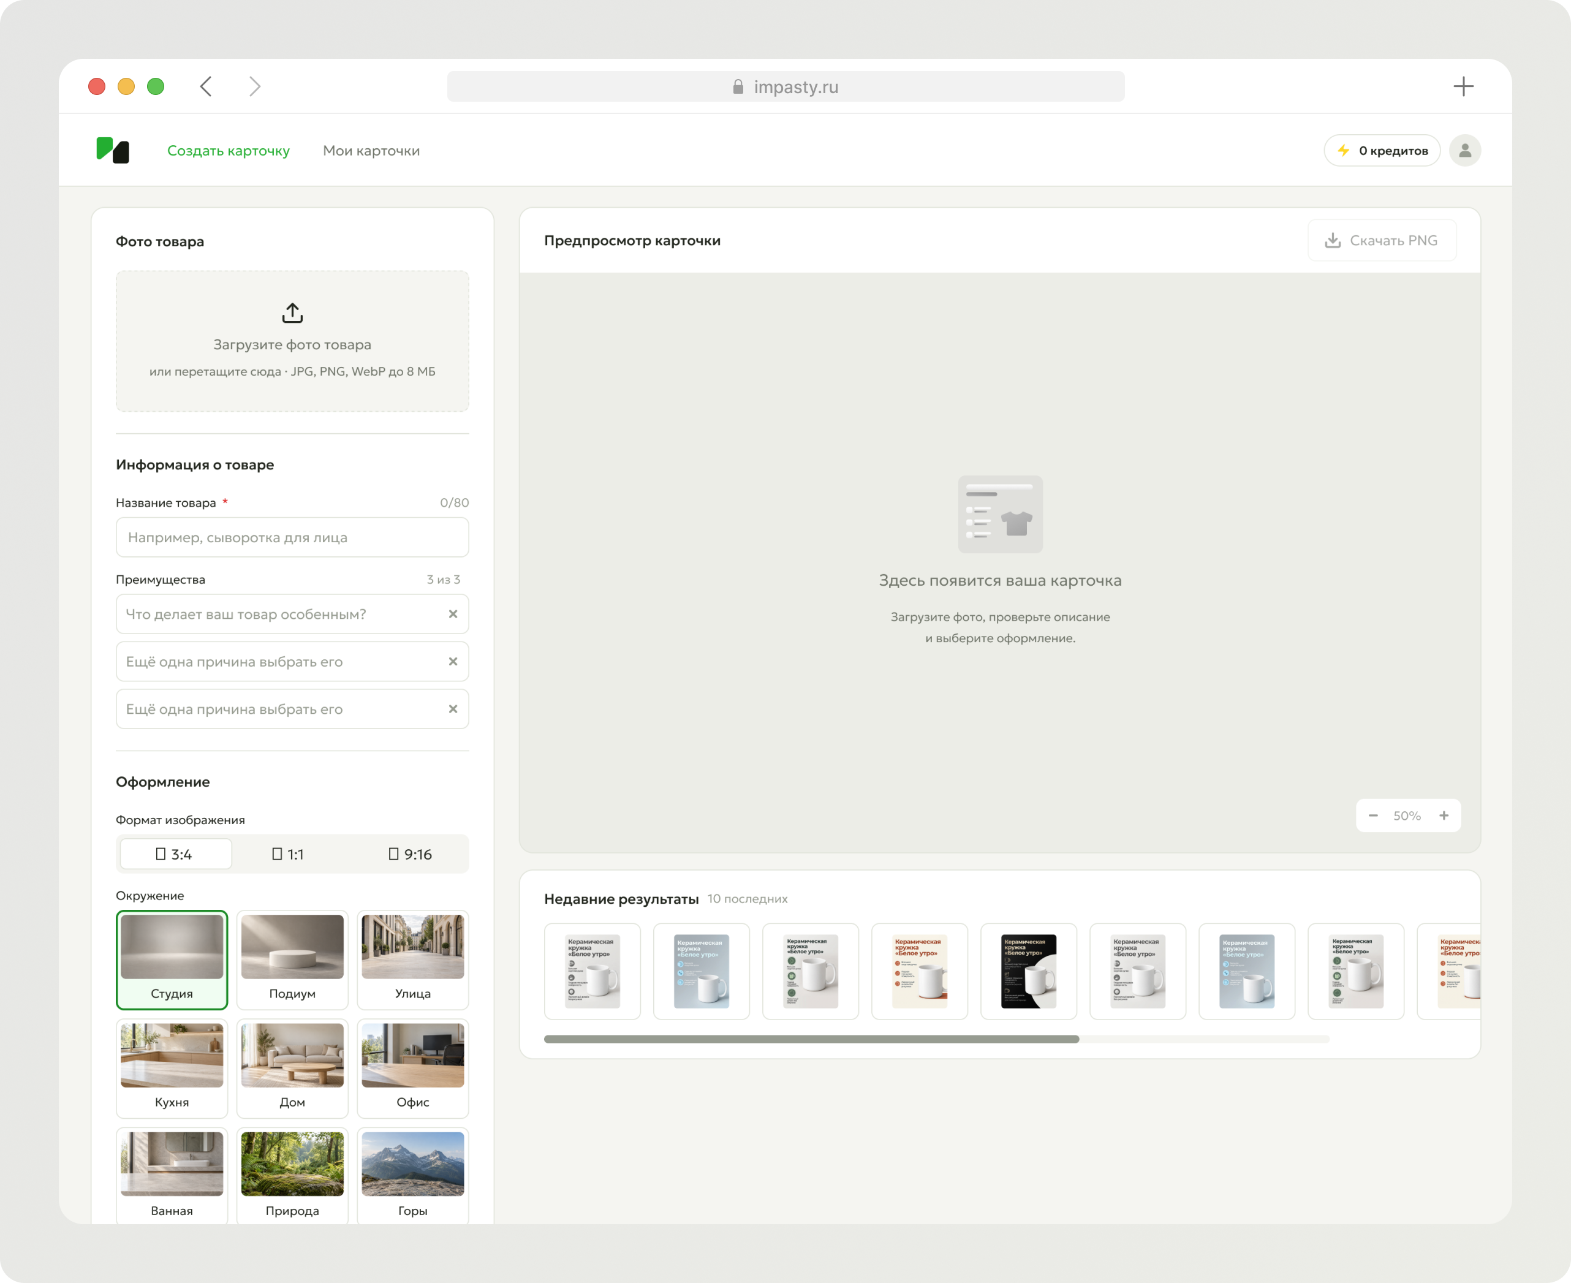Choose the Природа environment

[x=293, y=1176]
